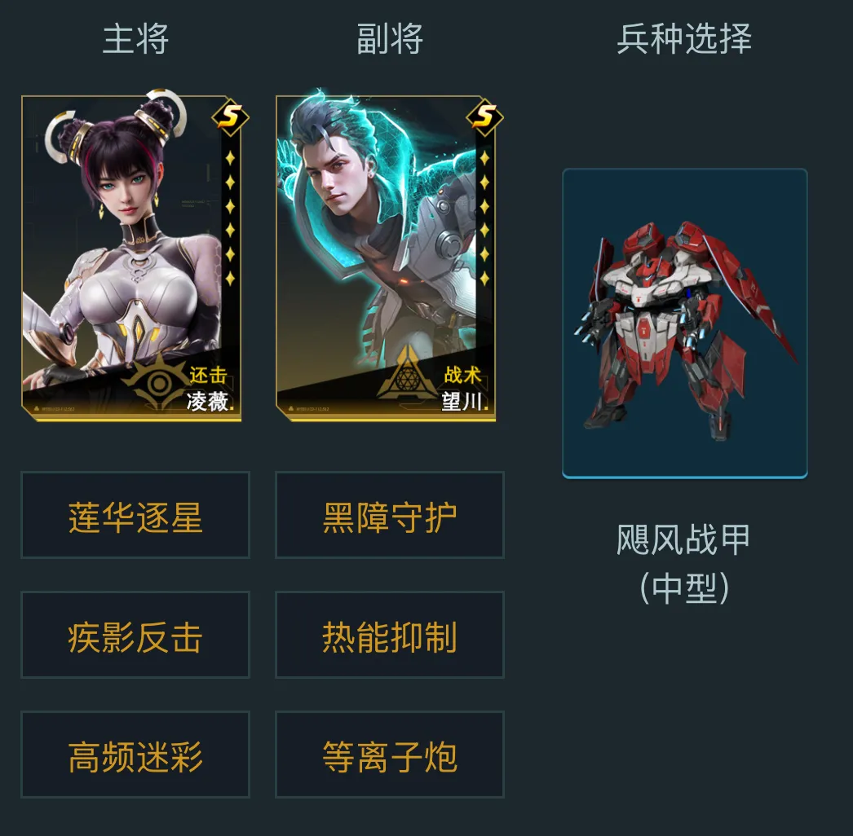Click the S rank badge on 凌薇's card
This screenshot has width=853, height=836.
tap(230, 117)
